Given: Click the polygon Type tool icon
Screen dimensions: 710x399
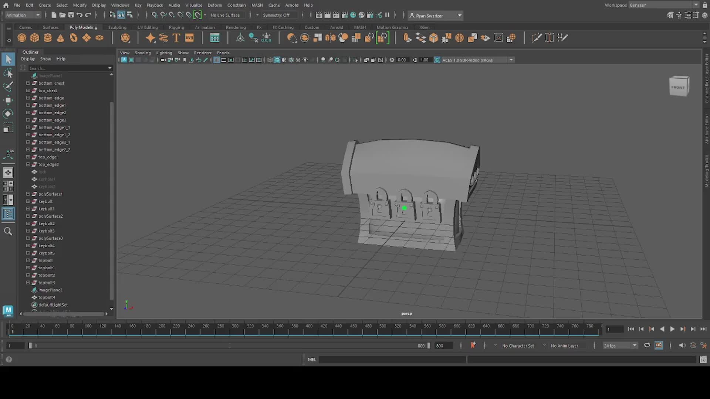Looking at the screenshot, I should tap(176, 38).
